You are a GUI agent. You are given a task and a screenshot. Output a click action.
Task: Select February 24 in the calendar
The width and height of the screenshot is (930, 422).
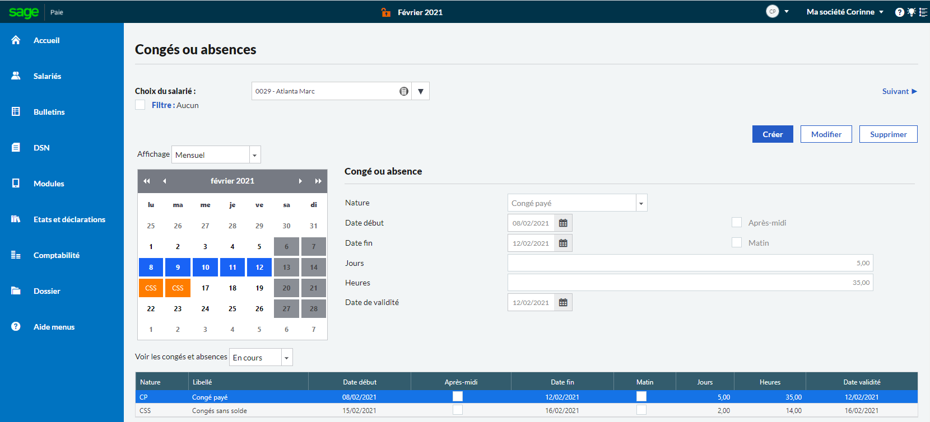point(206,308)
